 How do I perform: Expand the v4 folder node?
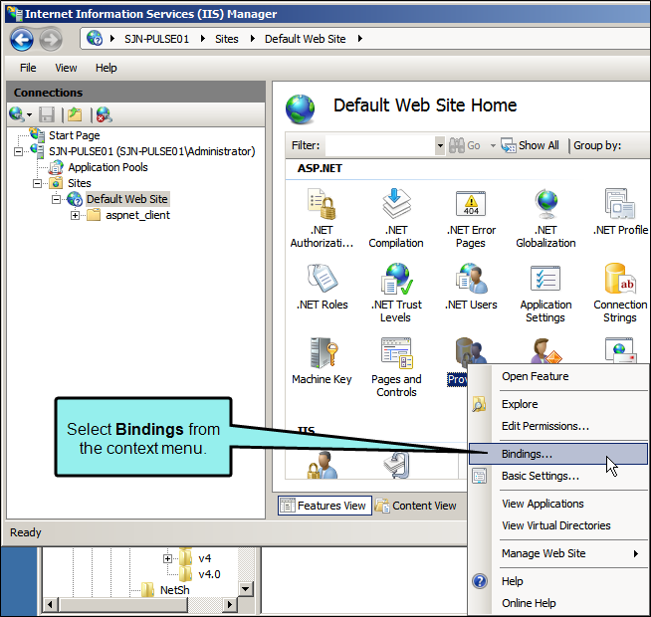click(x=167, y=559)
